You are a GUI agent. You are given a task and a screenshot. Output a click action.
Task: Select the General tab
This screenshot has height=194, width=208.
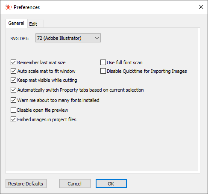[16, 23]
